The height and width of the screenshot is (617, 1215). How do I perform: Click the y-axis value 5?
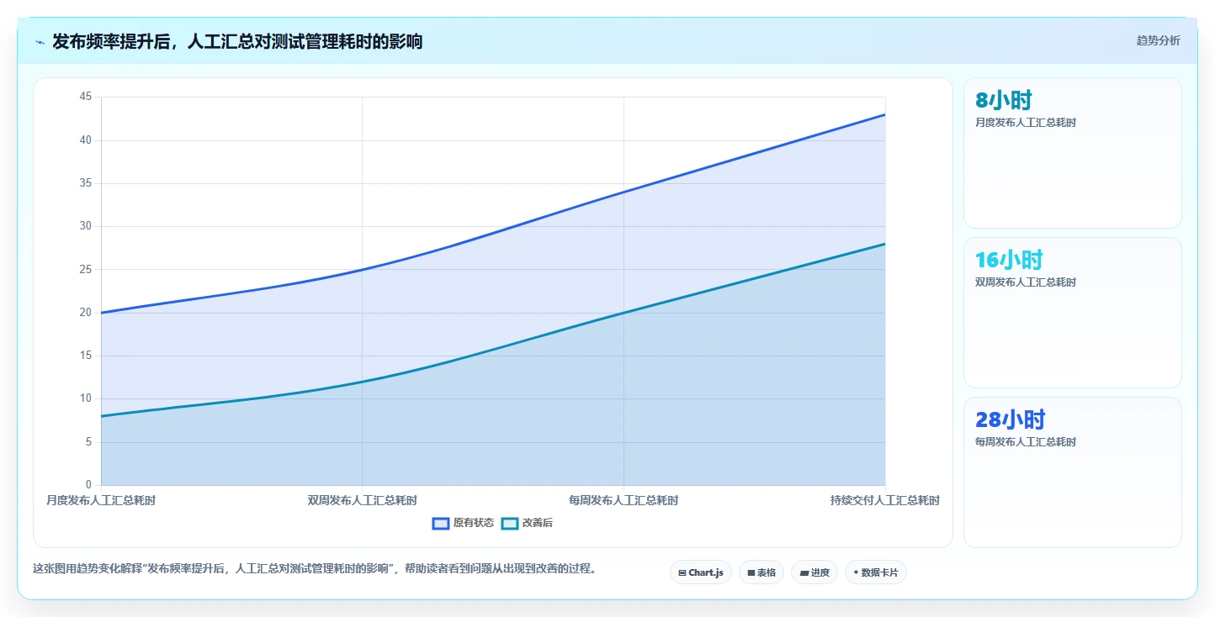(x=88, y=442)
